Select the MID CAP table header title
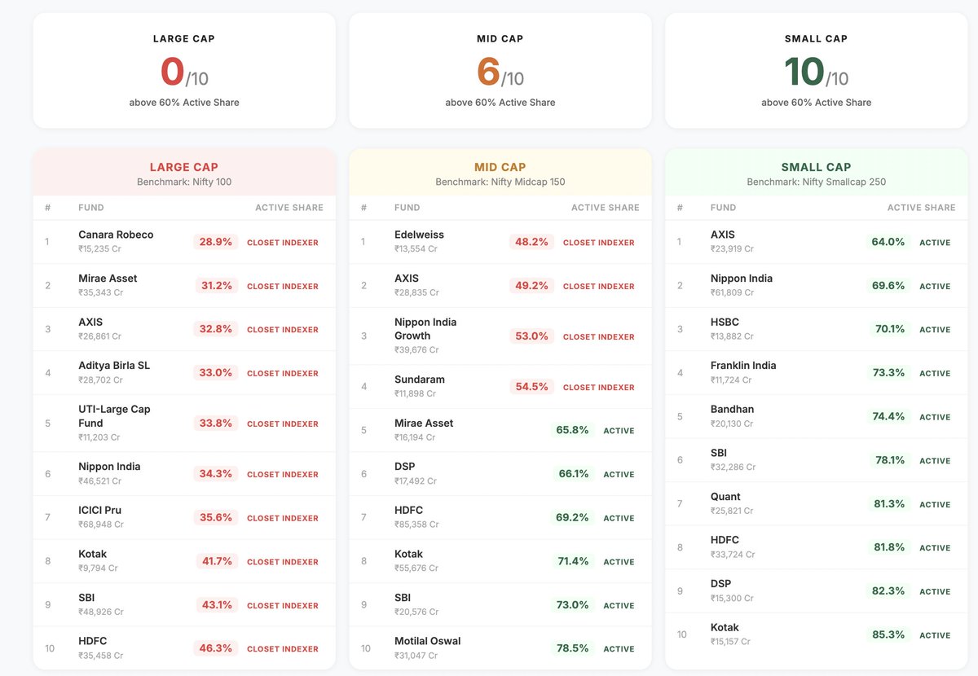The width and height of the screenshot is (978, 676). pyautogui.click(x=500, y=167)
